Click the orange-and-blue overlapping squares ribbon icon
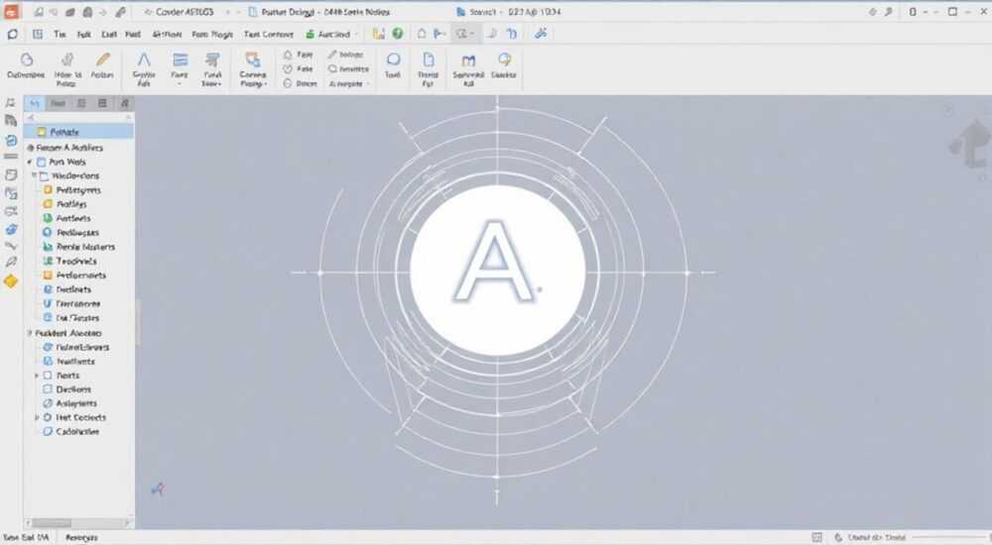 pos(253,59)
